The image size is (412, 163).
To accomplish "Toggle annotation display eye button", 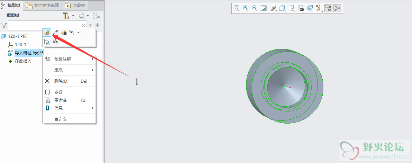I will (x=328, y=8).
